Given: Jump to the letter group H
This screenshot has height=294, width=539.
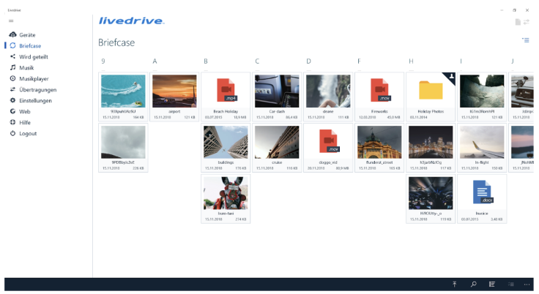Looking at the screenshot, I should (x=411, y=61).
